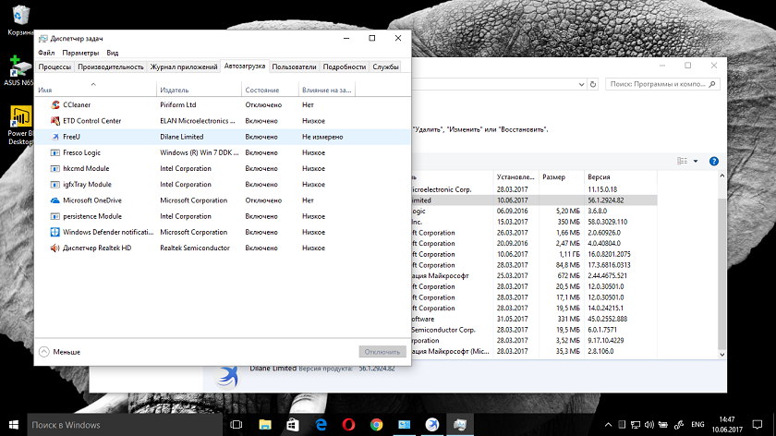Collapse Task Manager with the Меньше button

[60, 352]
